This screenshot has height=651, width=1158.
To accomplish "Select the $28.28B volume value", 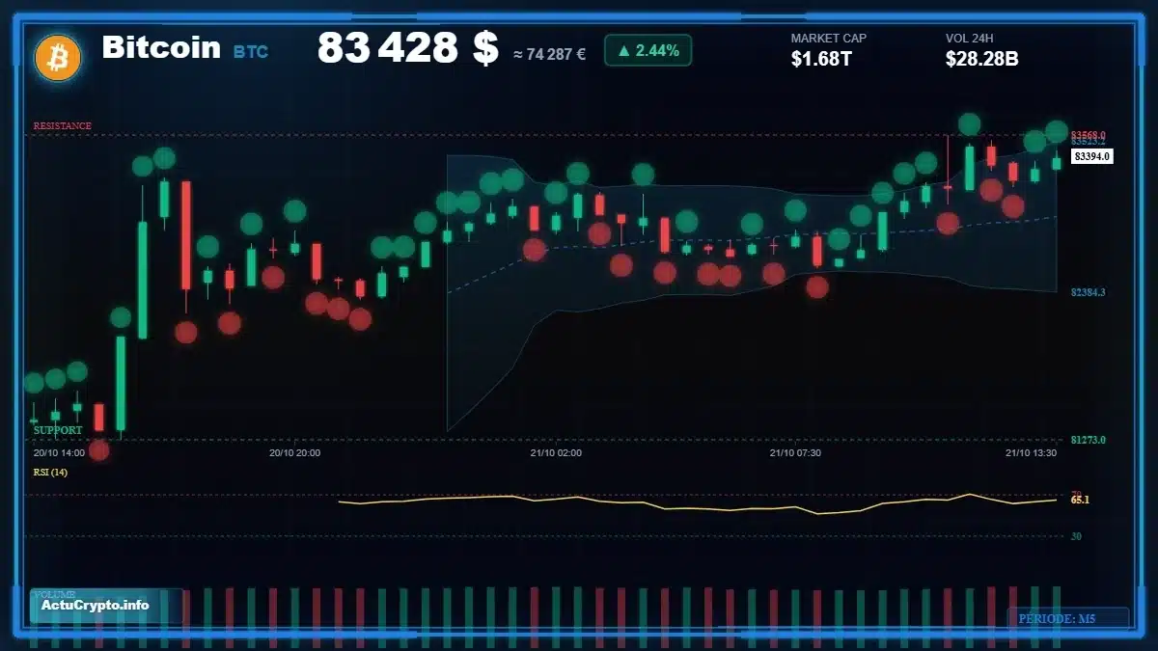I will 982,59.
